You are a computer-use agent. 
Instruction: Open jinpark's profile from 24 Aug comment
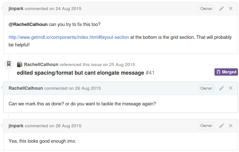[16, 9]
